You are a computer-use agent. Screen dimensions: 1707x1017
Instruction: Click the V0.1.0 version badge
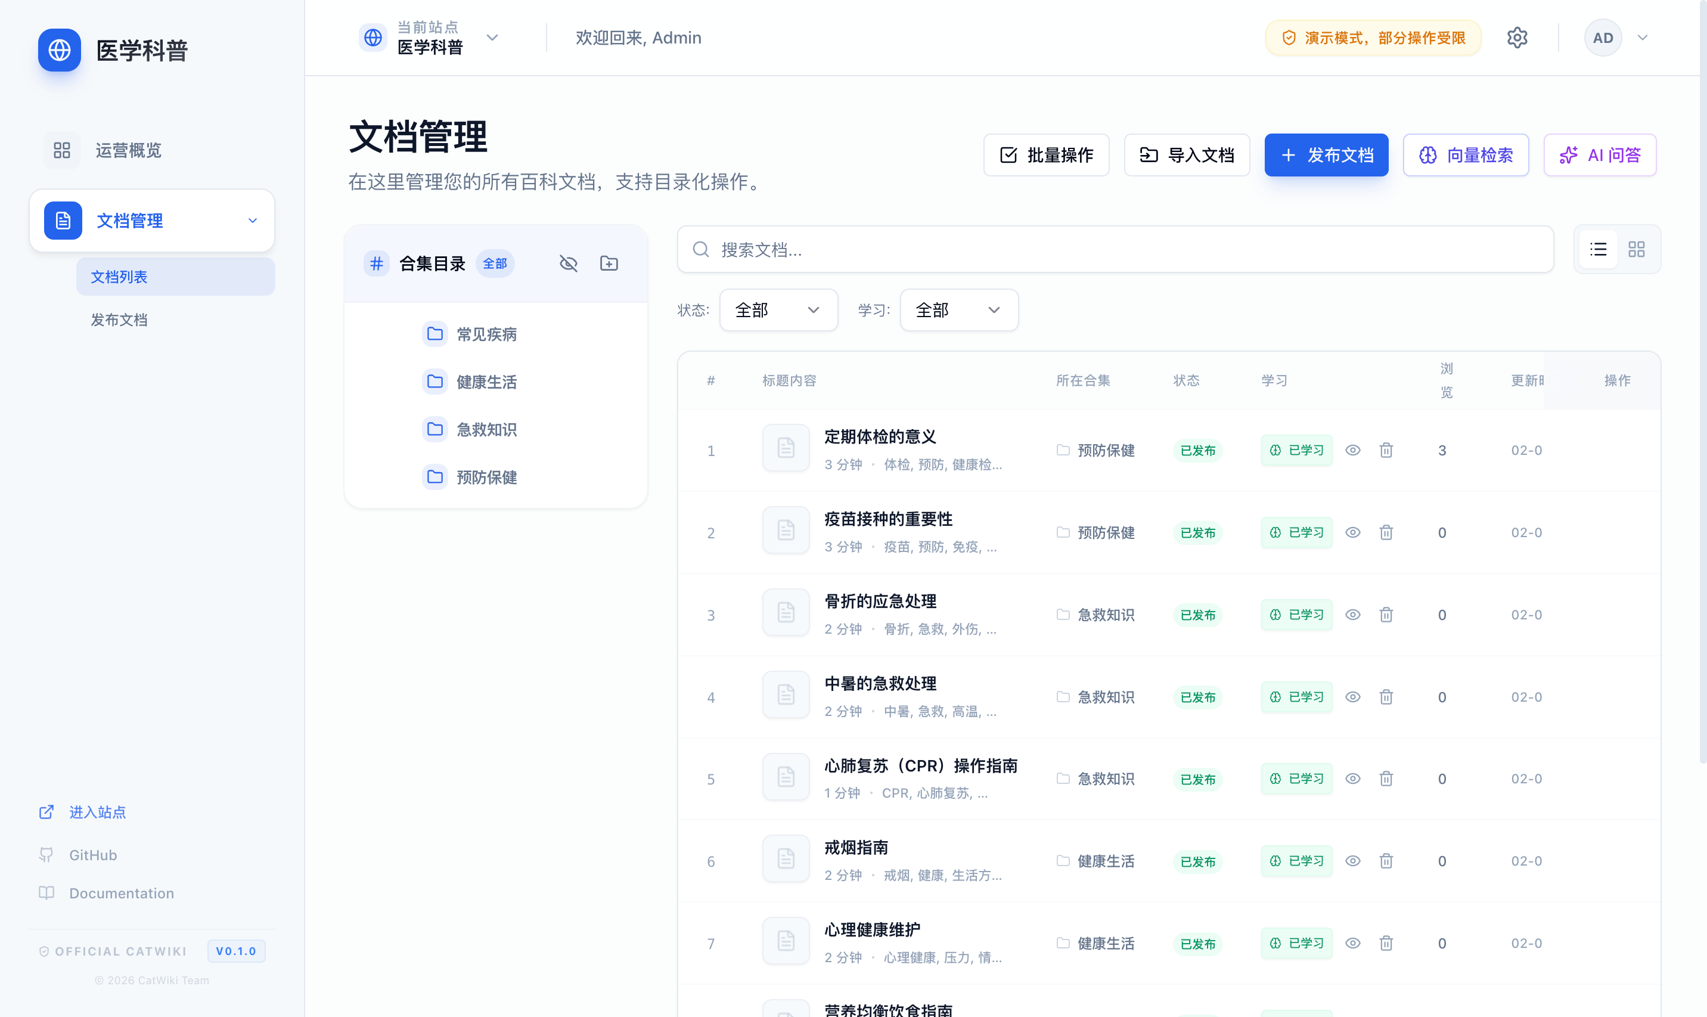pyautogui.click(x=235, y=951)
